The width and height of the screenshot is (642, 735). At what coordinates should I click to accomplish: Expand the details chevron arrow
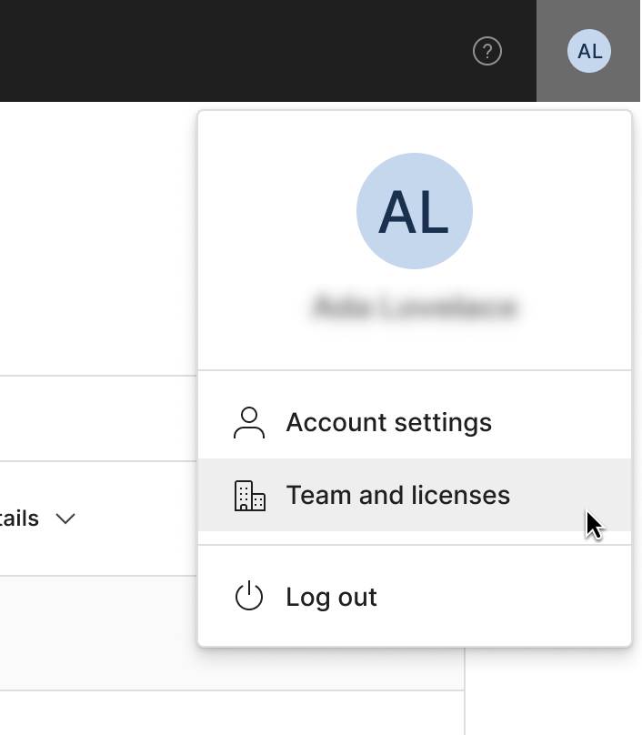[65, 519]
